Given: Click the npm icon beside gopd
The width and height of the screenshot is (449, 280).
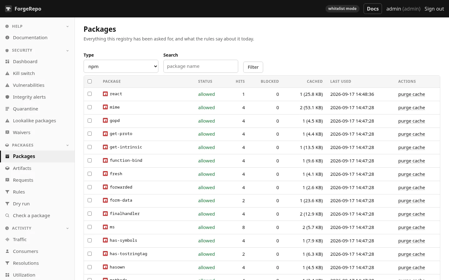Looking at the screenshot, I should pos(105,121).
